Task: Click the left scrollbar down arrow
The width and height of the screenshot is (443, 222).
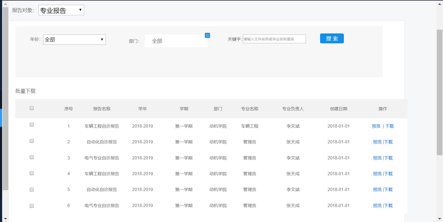Action: [5, 219]
